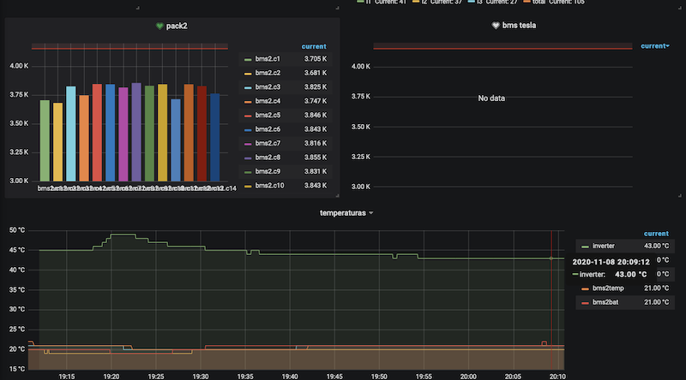Sort pack2 legend by current column header

click(314, 46)
